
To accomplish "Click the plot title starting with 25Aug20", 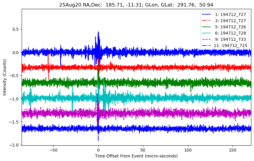I will point(136,5).
